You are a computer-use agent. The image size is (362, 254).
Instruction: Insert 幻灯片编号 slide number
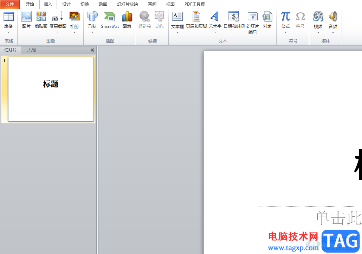[253, 17]
